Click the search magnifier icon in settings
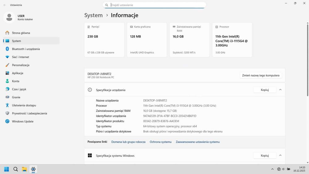 pyautogui.click(x=107, y=5)
